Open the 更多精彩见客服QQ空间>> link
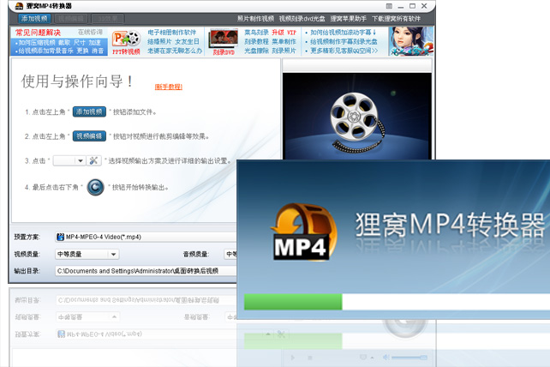Viewport: 550px width, 367px height. click(344, 51)
